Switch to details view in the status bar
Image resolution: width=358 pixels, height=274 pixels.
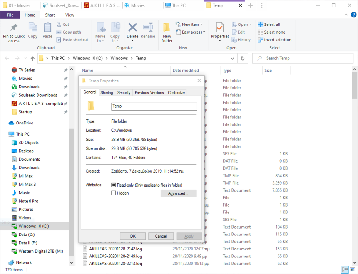(x=345, y=269)
